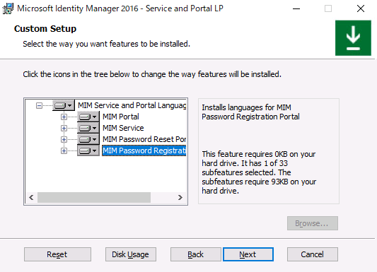Open drive icon dropdown for MIM Password Reset Portal
377x272 pixels.
[x=88, y=139]
